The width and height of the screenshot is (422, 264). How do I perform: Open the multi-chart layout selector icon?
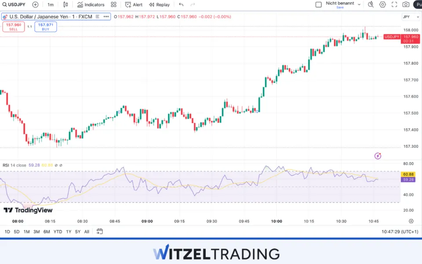coord(114,4)
